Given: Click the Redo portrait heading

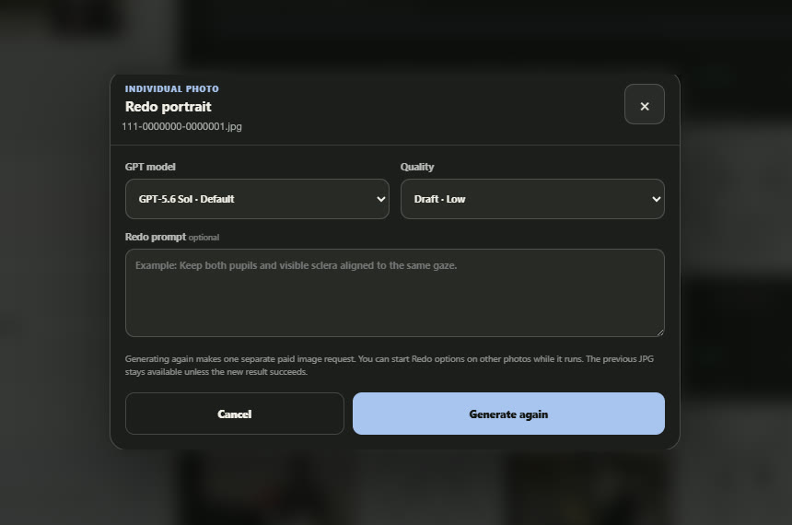Looking at the screenshot, I should (x=169, y=107).
